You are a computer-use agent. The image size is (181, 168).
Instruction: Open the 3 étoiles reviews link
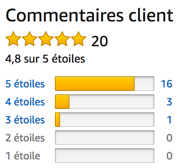[25, 120]
